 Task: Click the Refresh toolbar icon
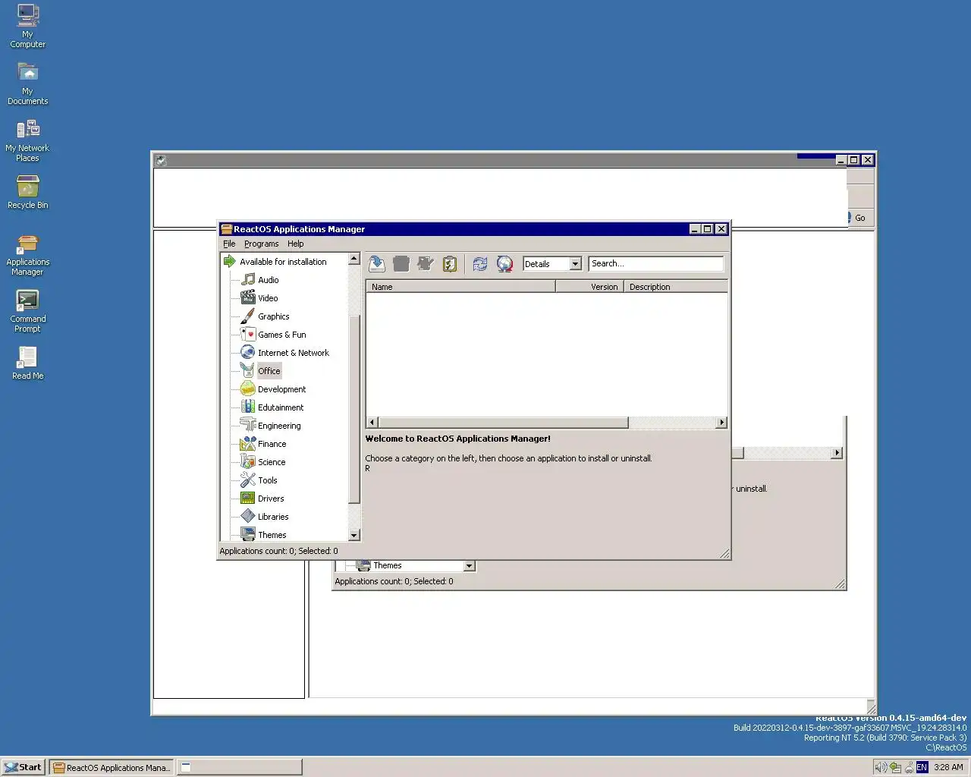[480, 263]
